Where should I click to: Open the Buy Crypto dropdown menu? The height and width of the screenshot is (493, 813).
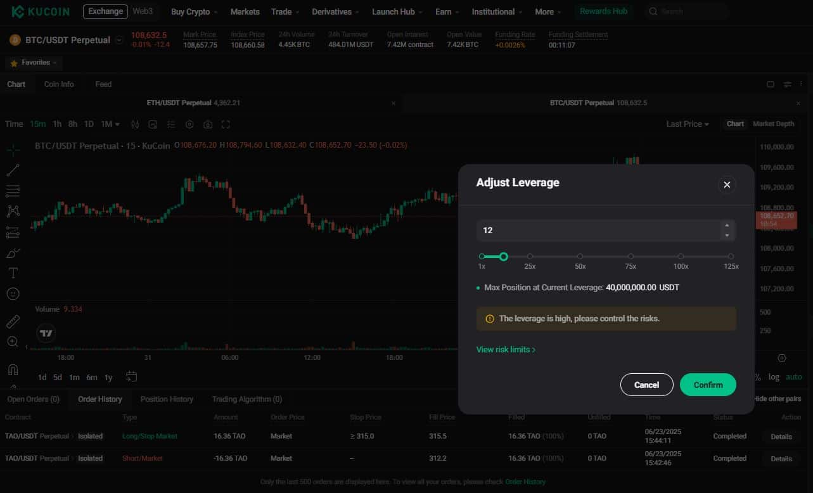click(x=194, y=12)
